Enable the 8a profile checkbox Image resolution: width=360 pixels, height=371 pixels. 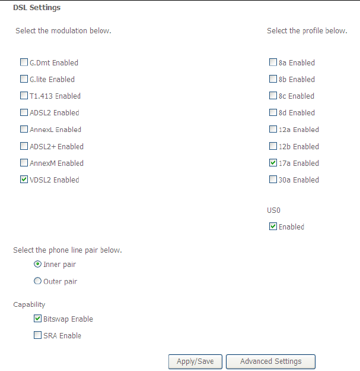[273, 62]
